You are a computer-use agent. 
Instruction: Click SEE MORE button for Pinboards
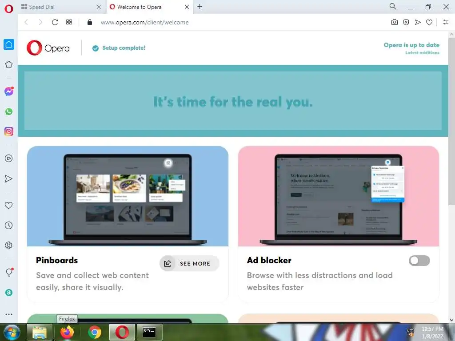click(189, 263)
